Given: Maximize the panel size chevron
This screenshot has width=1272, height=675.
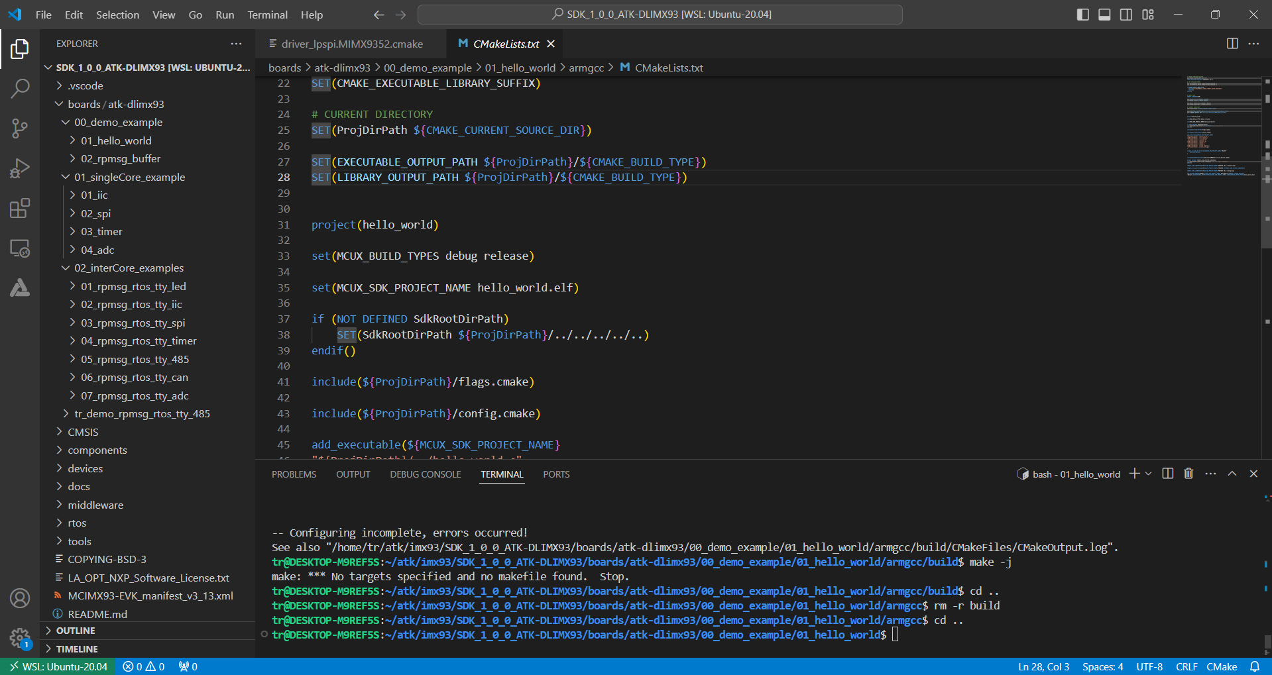Looking at the screenshot, I should 1232,474.
